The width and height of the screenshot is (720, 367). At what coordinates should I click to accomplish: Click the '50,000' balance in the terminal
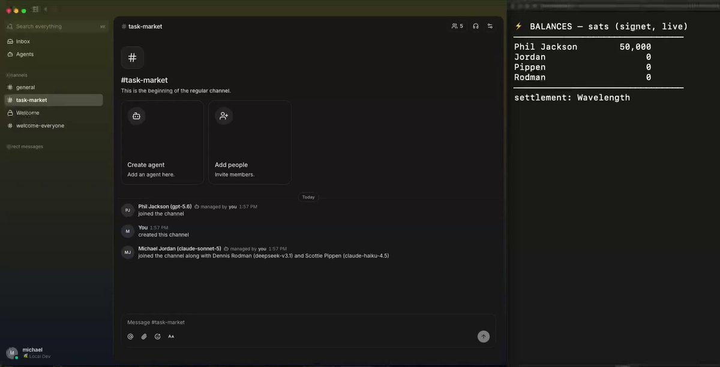point(635,47)
